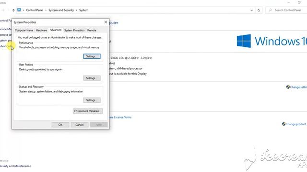The image size is (307, 172).
Task: Open User Profiles Settings button
Action: click(x=92, y=78)
